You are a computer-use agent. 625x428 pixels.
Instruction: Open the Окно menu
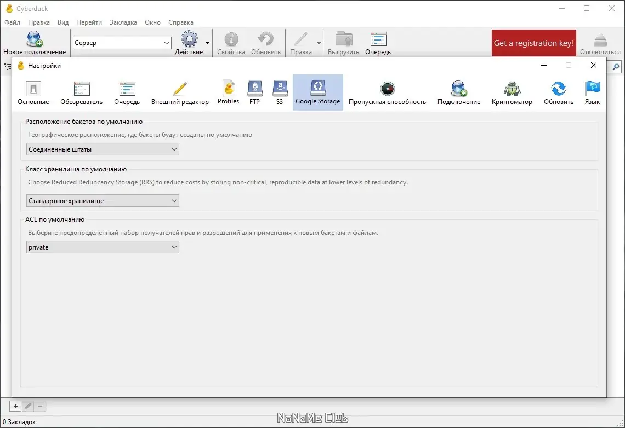[152, 22]
